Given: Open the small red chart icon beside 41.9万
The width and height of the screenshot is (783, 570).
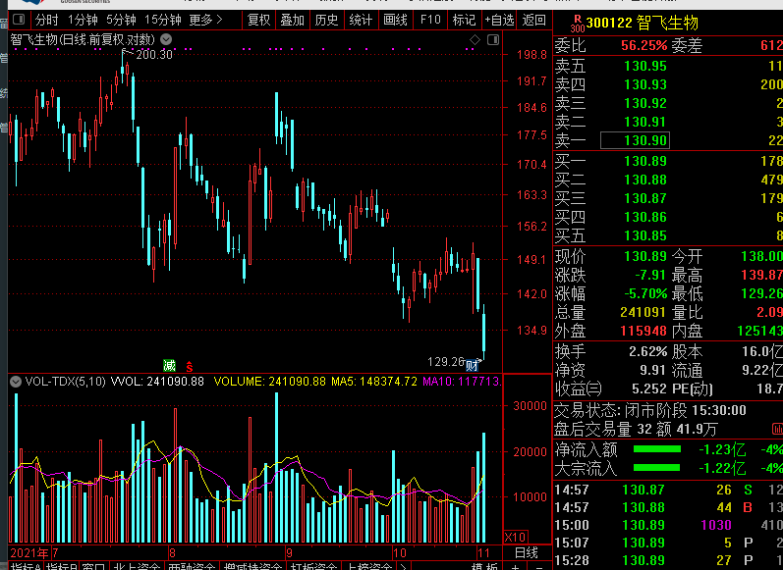Looking at the screenshot, I should click(777, 429).
